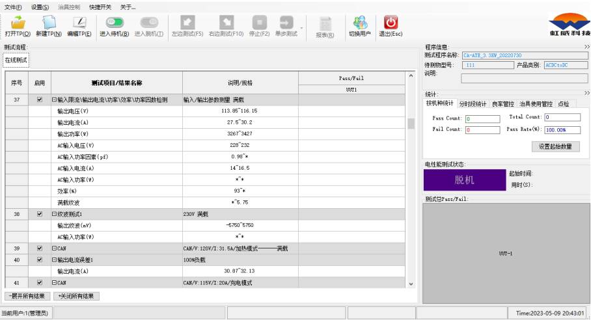Collapse the 统计 panel chevron
This screenshot has width=591, height=320.
(586, 92)
